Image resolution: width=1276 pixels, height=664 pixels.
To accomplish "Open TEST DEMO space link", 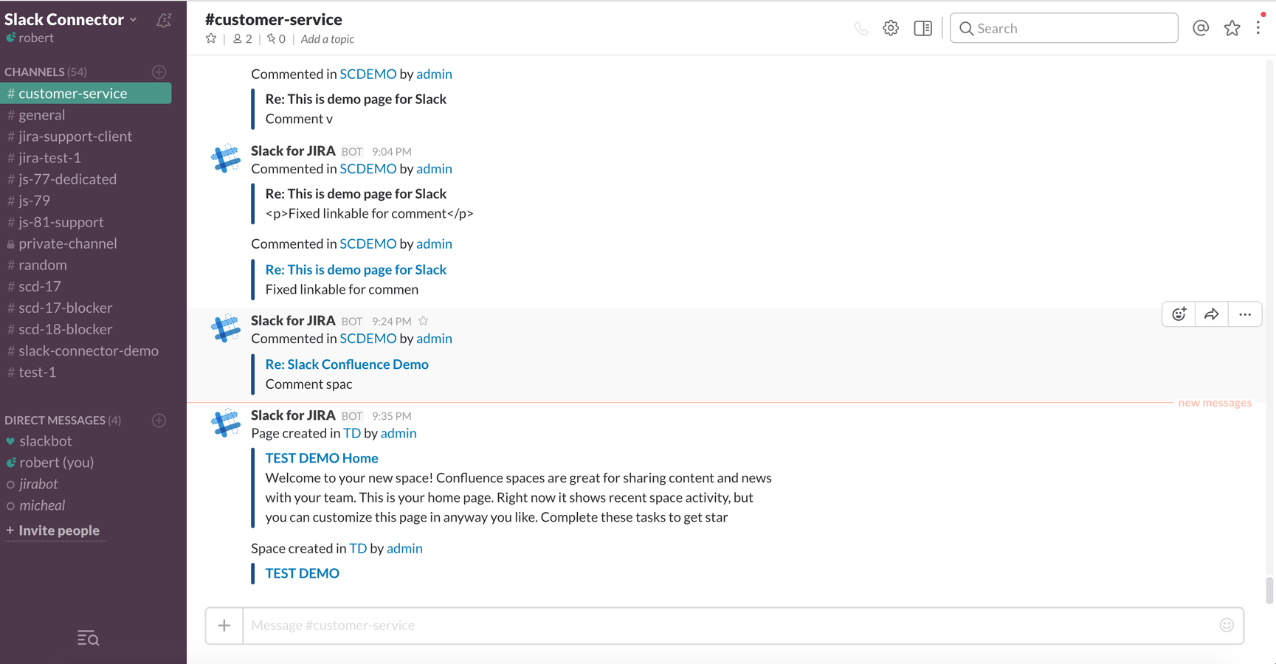I will coord(302,573).
